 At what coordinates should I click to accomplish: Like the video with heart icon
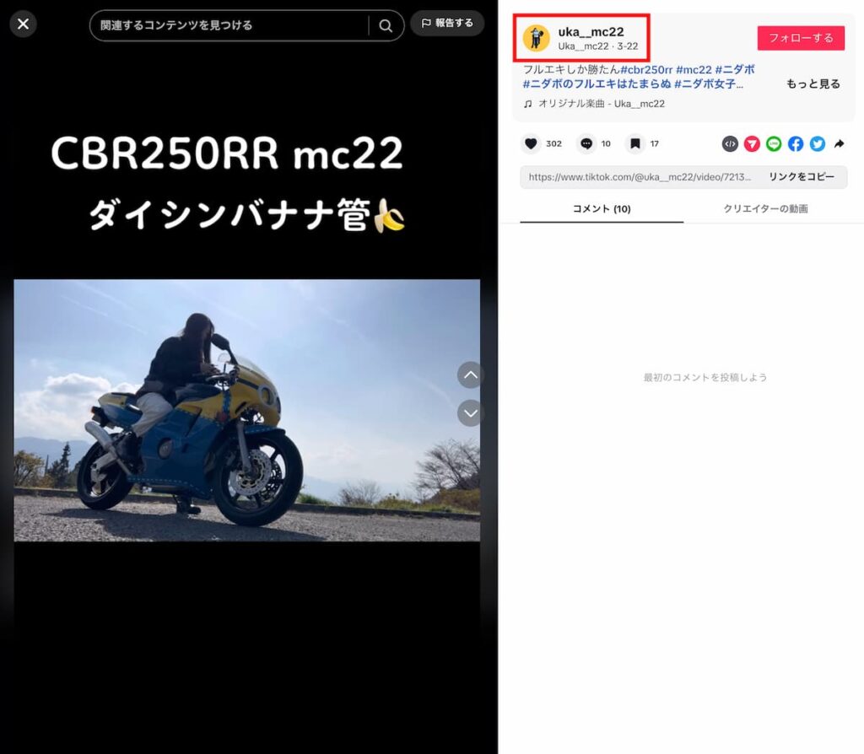(531, 144)
